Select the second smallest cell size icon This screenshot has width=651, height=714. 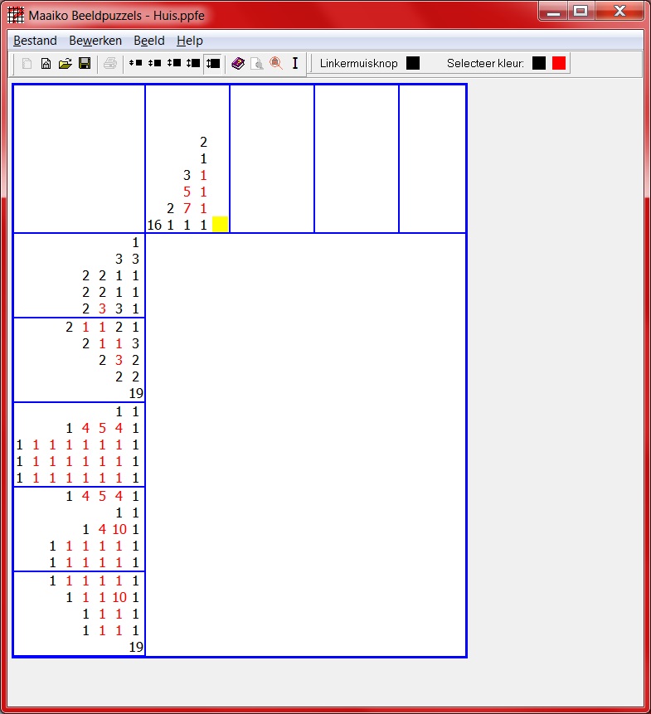(x=154, y=63)
